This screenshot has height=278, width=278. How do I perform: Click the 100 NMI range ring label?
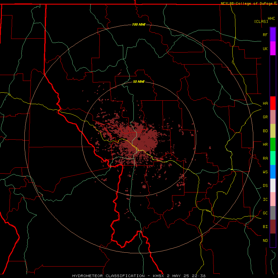tap(139, 24)
